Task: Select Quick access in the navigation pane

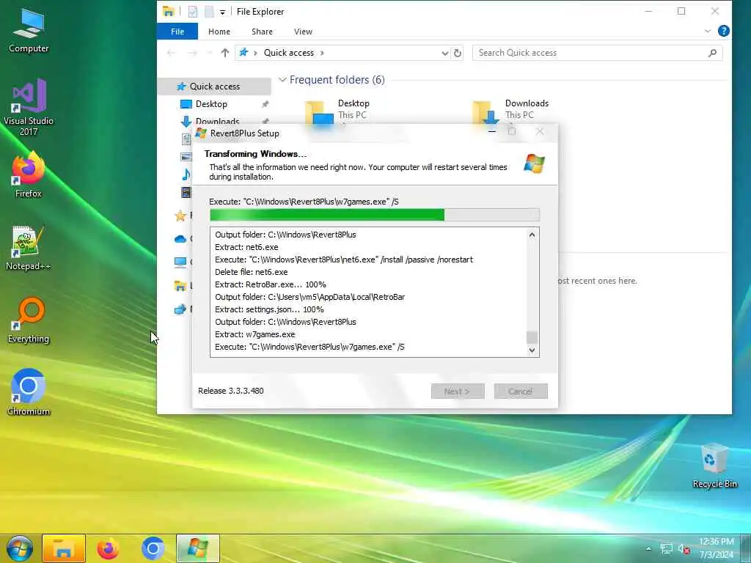Action: (214, 87)
